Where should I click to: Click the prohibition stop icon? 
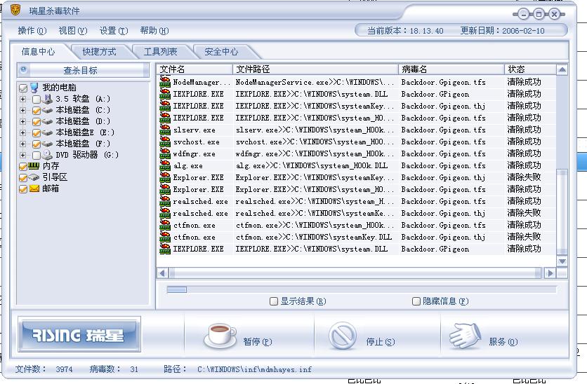coord(343,336)
